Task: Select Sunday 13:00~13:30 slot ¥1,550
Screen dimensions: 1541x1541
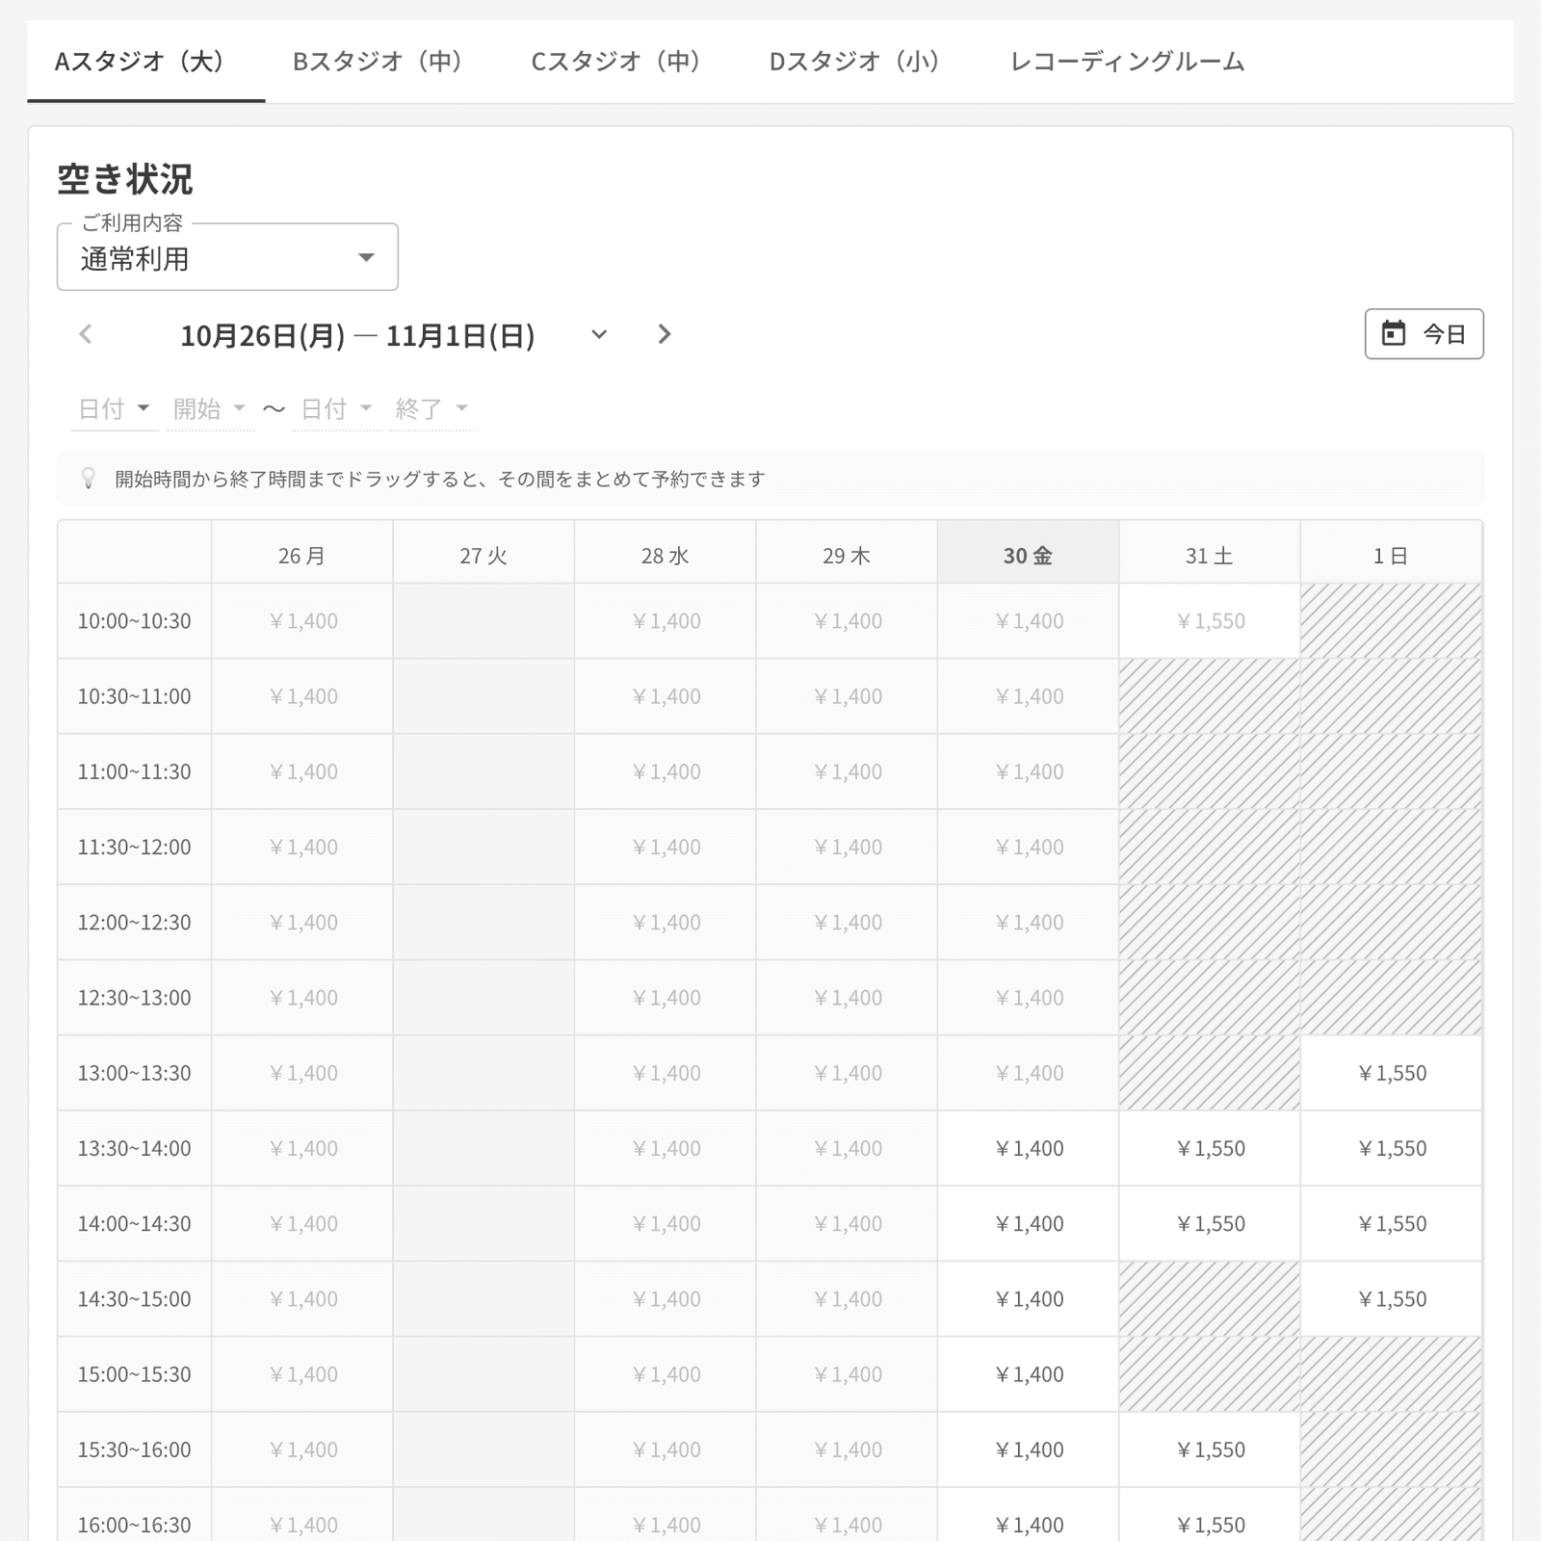Action: tap(1391, 1073)
